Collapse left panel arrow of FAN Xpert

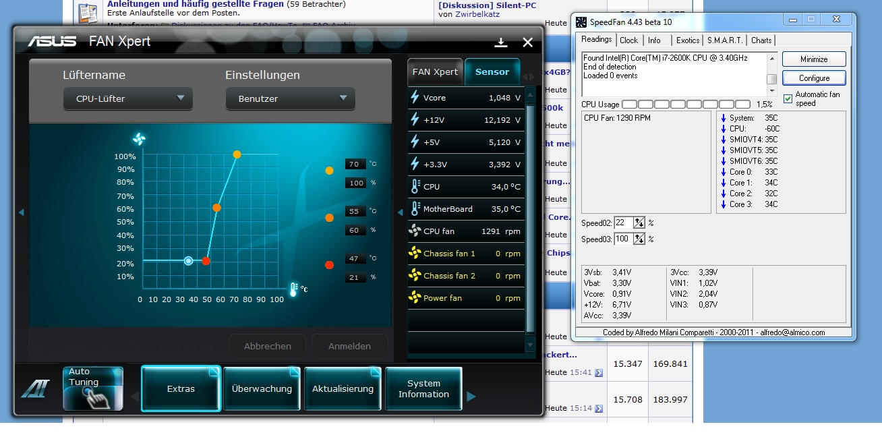click(21, 212)
